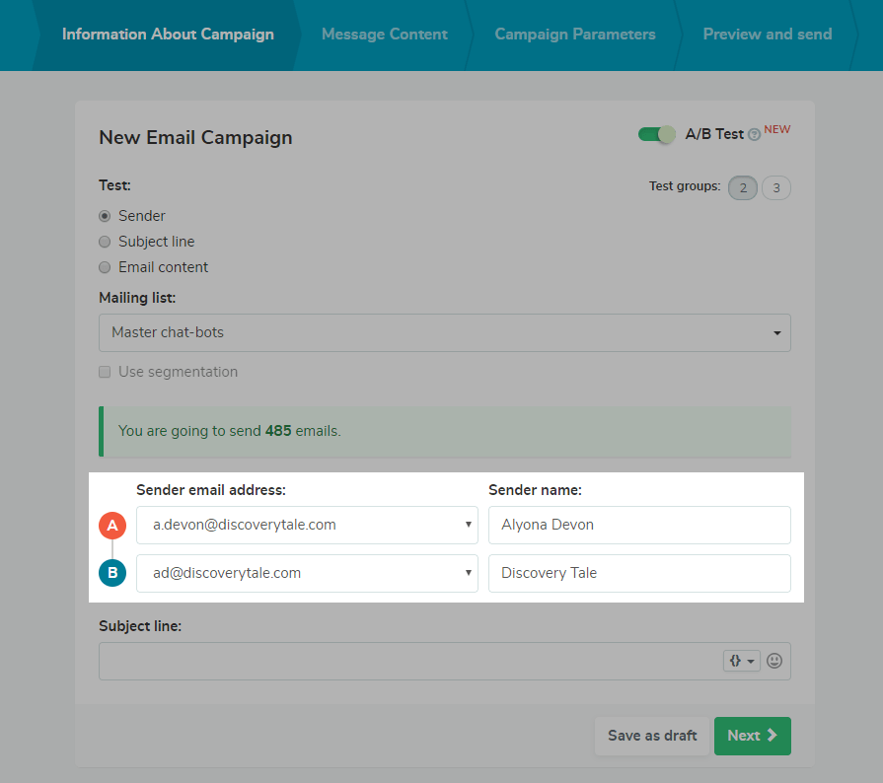Choose the Email content radio option
Screen dimensions: 883x783
(x=105, y=267)
